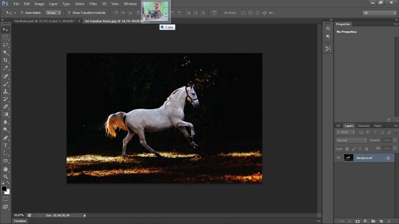The image size is (399, 224).
Task: Select the Horizontal Type tool
Action: point(6,146)
